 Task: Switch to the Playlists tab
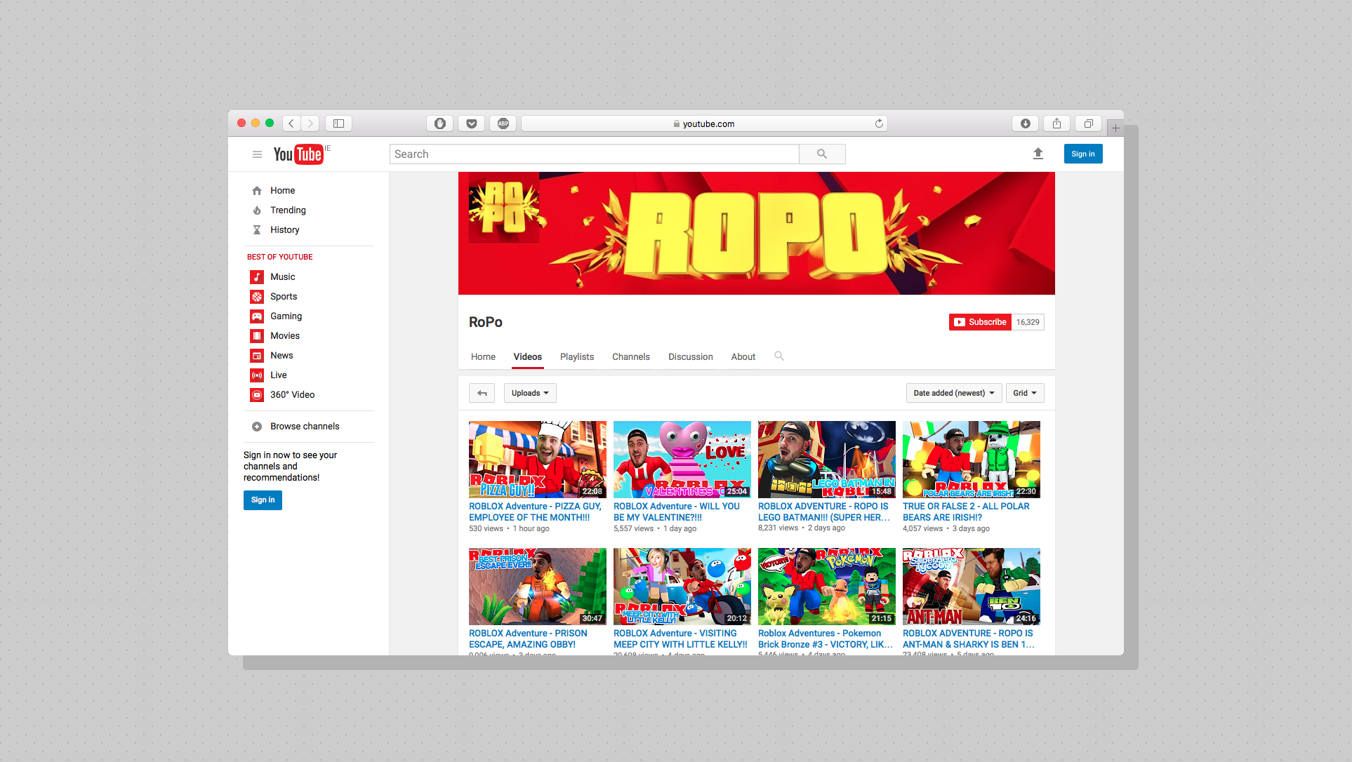[x=576, y=356]
